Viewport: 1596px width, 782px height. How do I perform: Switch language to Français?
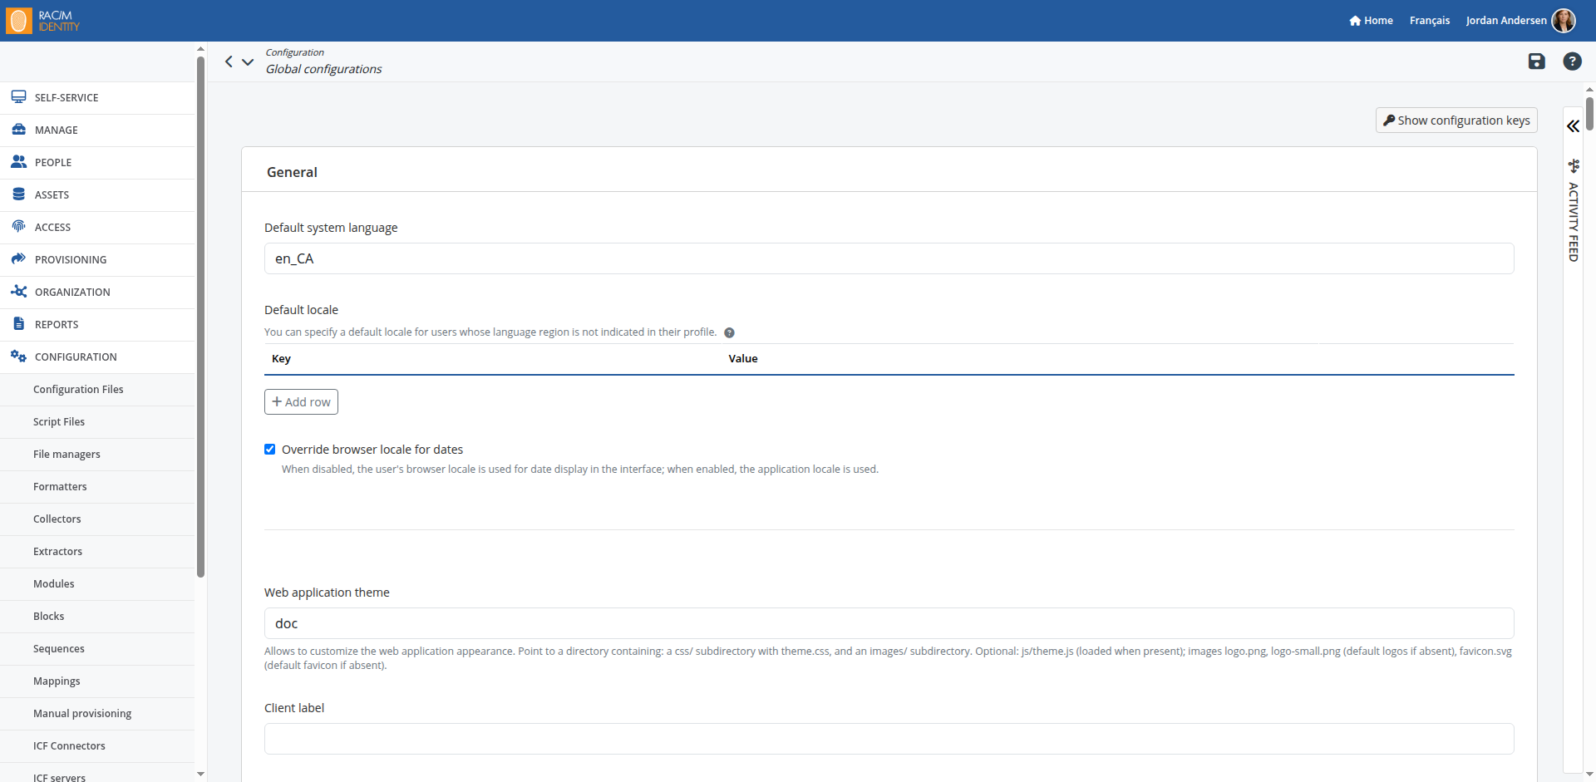coord(1429,21)
